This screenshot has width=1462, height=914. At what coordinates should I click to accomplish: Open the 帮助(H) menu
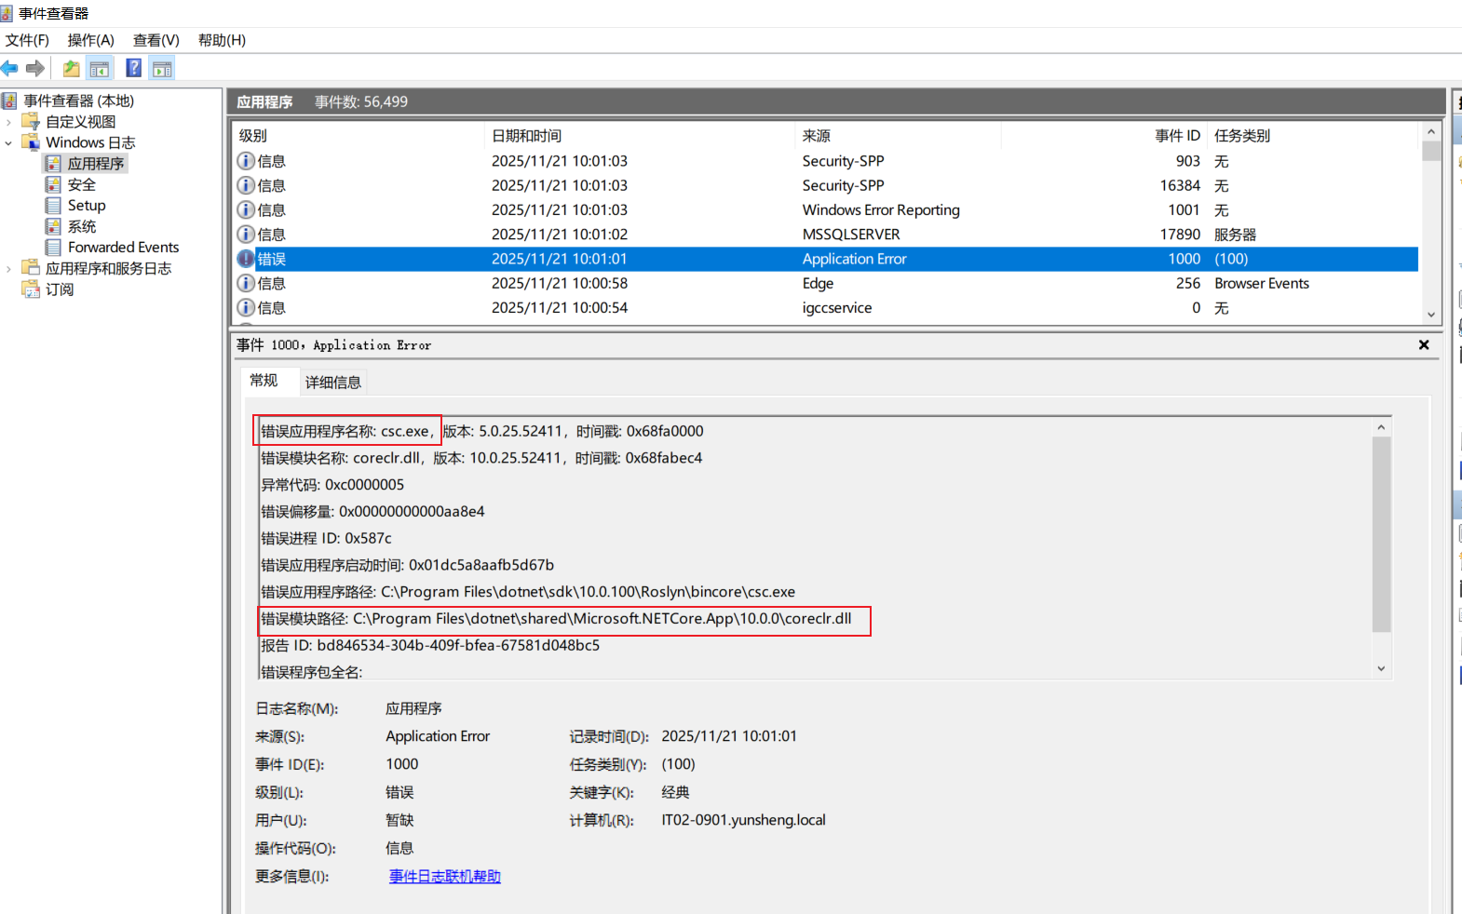[222, 40]
